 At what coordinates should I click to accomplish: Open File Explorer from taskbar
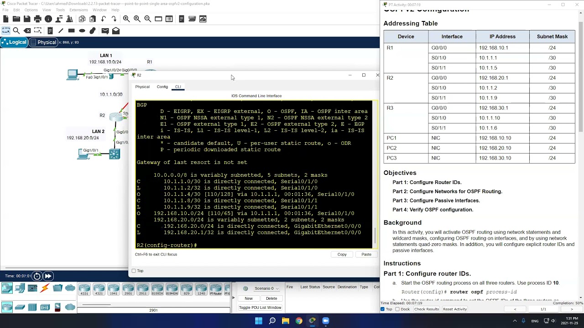(286, 321)
